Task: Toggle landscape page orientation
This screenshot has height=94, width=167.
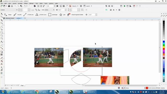Action: (33, 10)
